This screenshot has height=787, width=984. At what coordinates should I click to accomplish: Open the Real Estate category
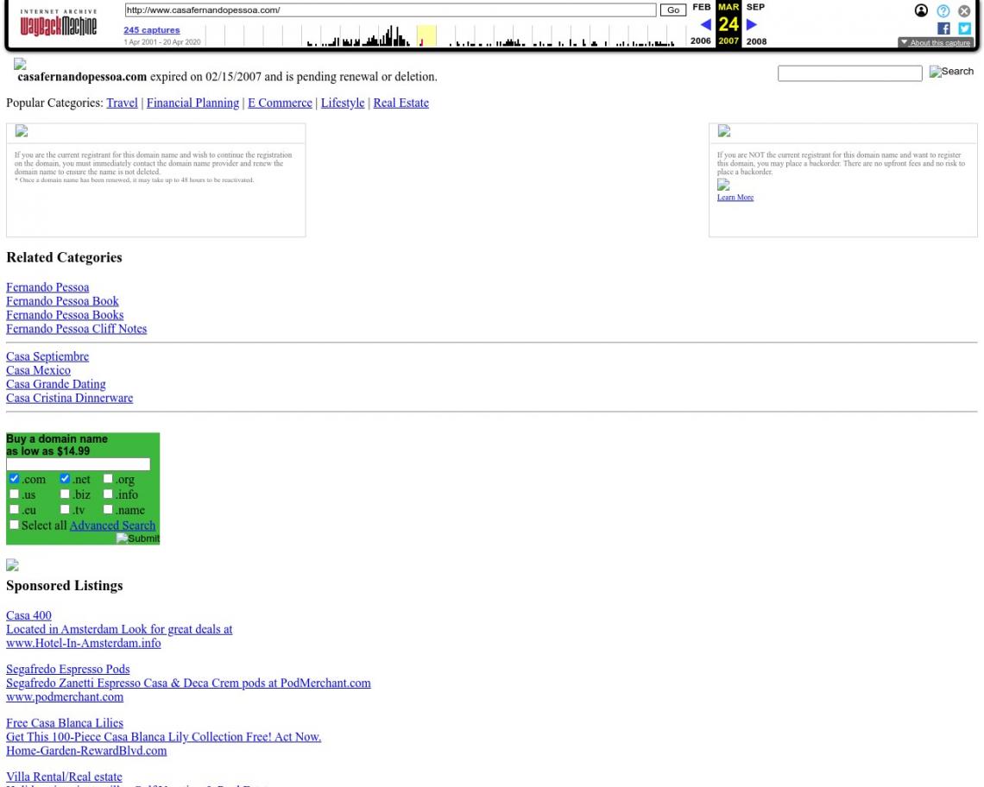click(401, 103)
